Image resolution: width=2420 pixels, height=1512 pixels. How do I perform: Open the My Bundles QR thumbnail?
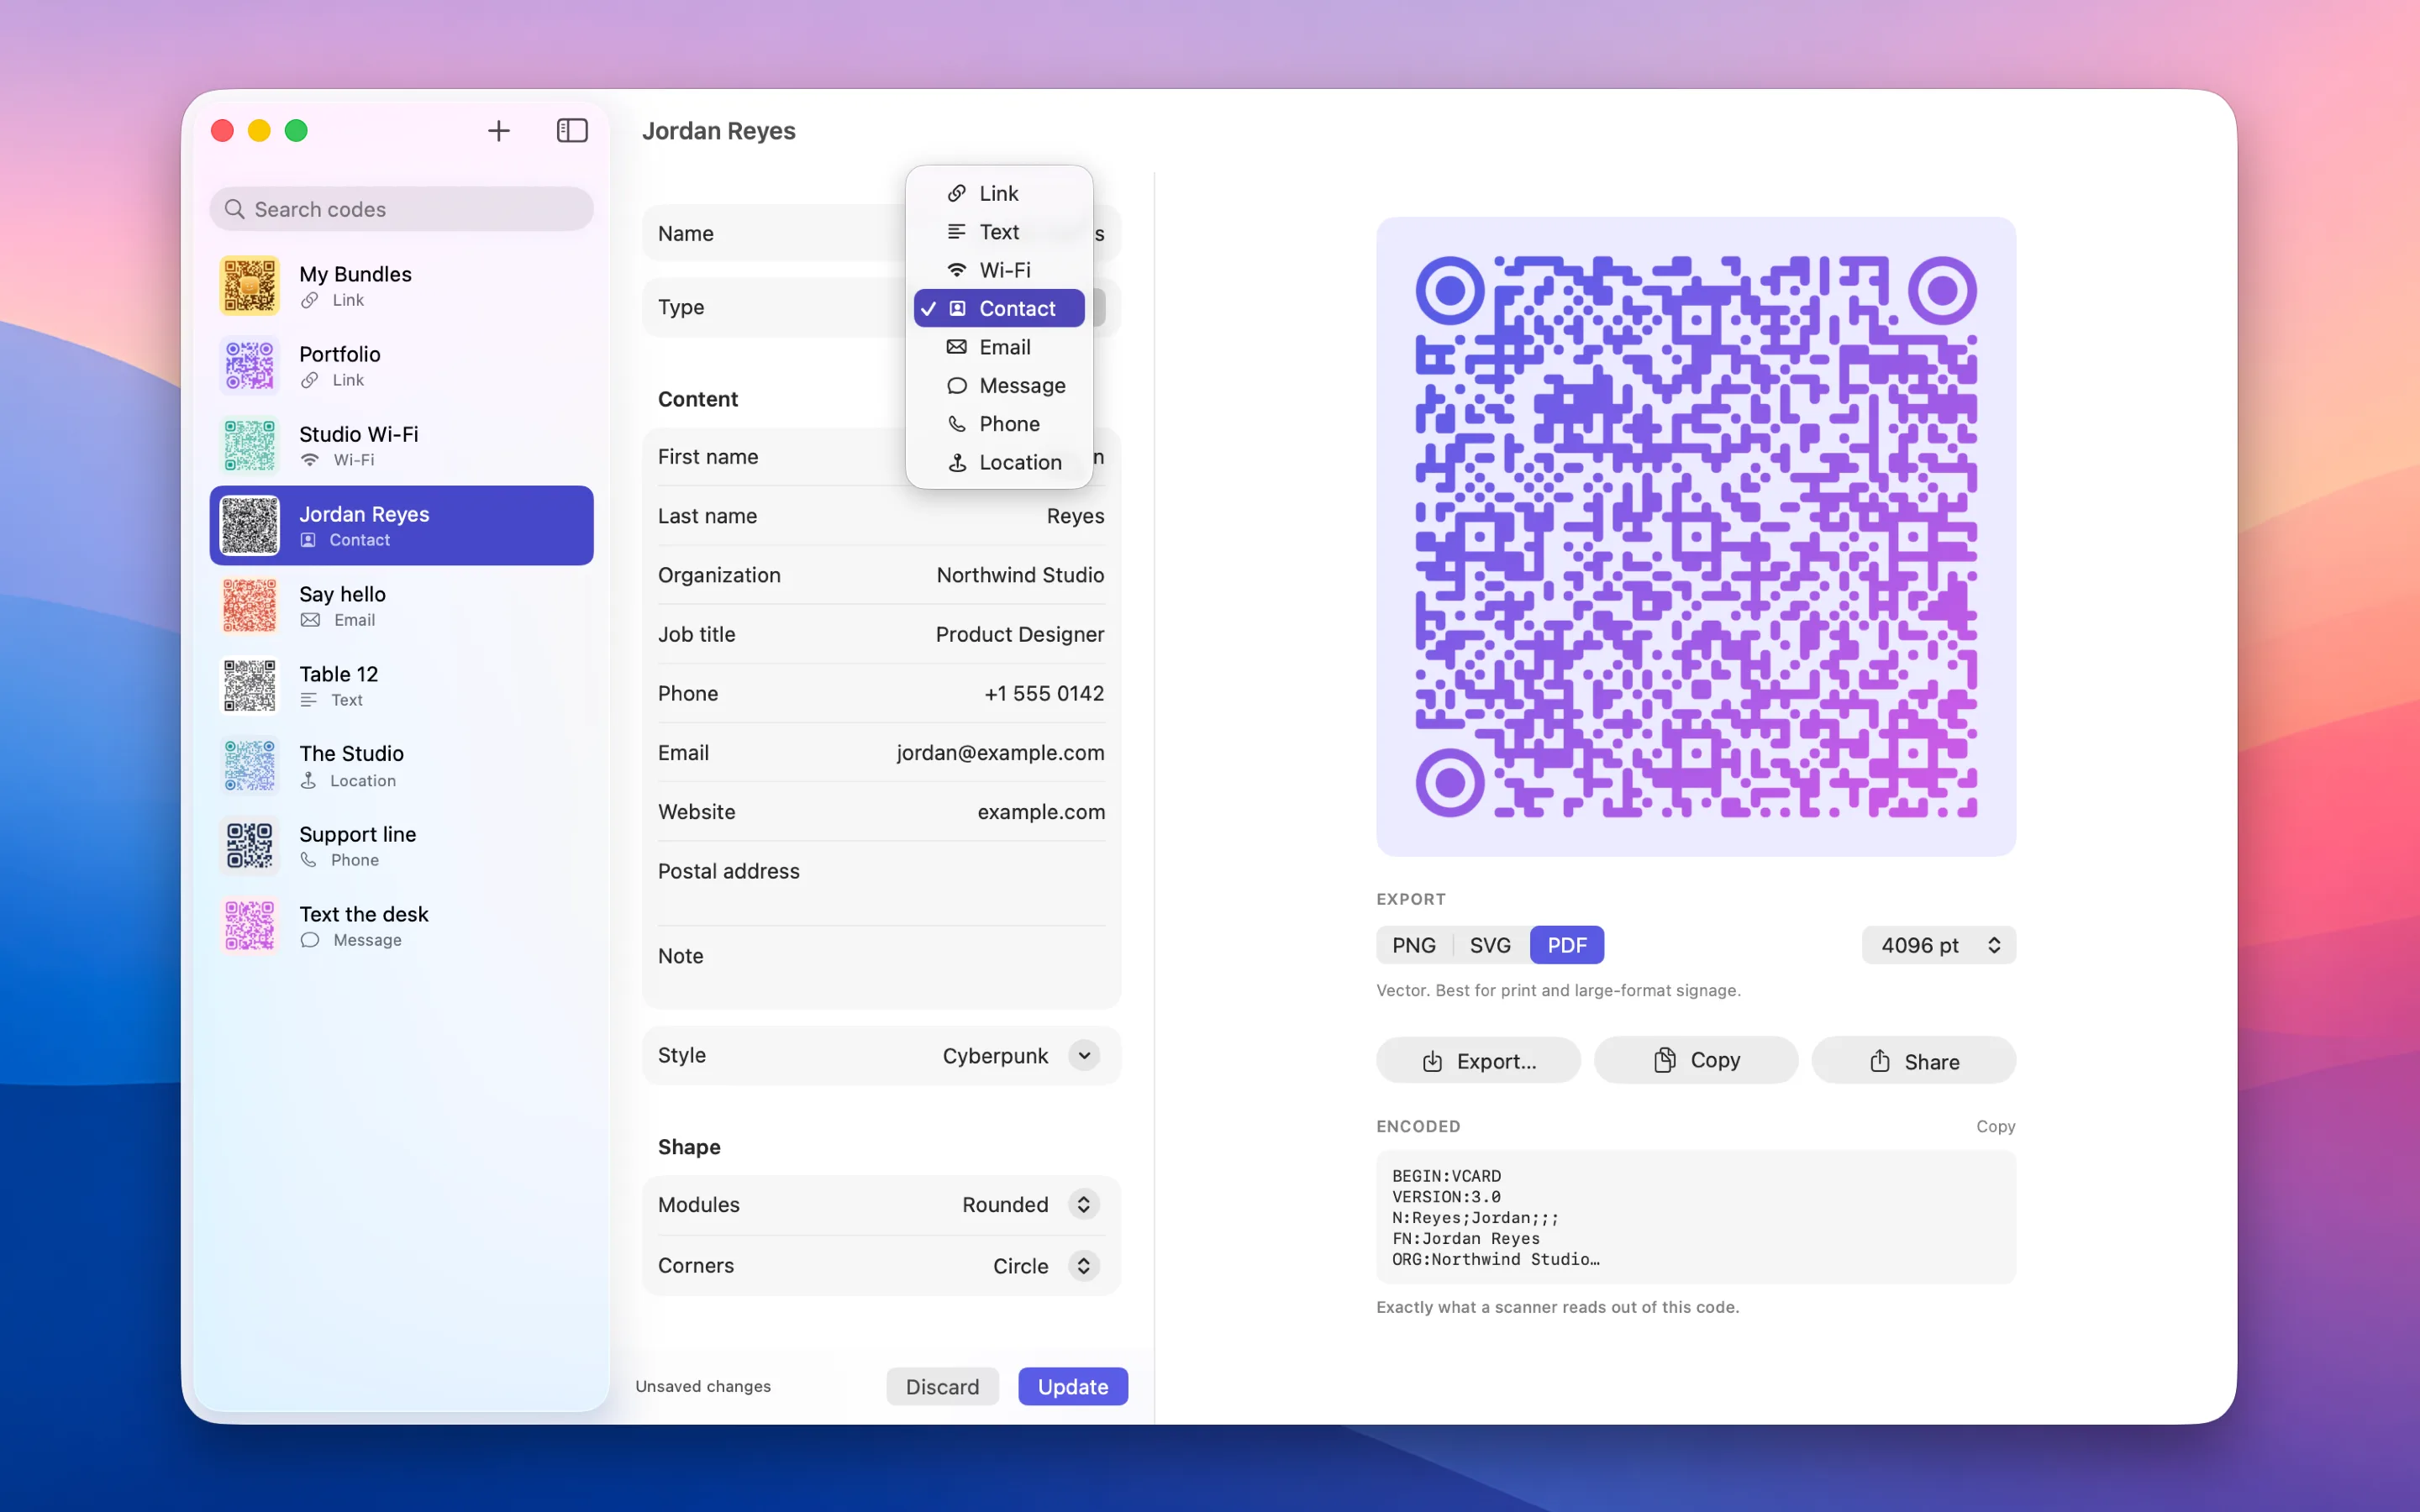click(x=249, y=286)
